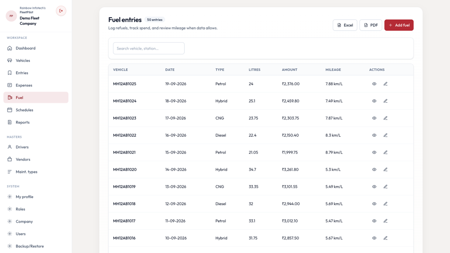450x253 pixels.
Task: Edit the fuel entry for MH12AB1022
Action: click(385, 135)
